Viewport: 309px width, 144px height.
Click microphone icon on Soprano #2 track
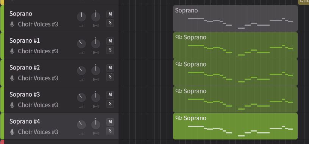point(12,78)
